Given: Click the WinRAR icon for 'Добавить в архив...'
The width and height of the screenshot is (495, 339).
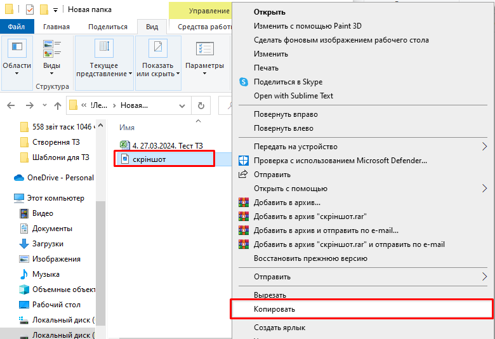Looking at the screenshot, I should (x=242, y=203).
